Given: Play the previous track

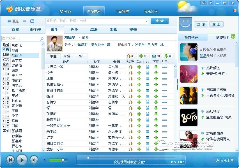Looking at the screenshot, I should (10, 160).
